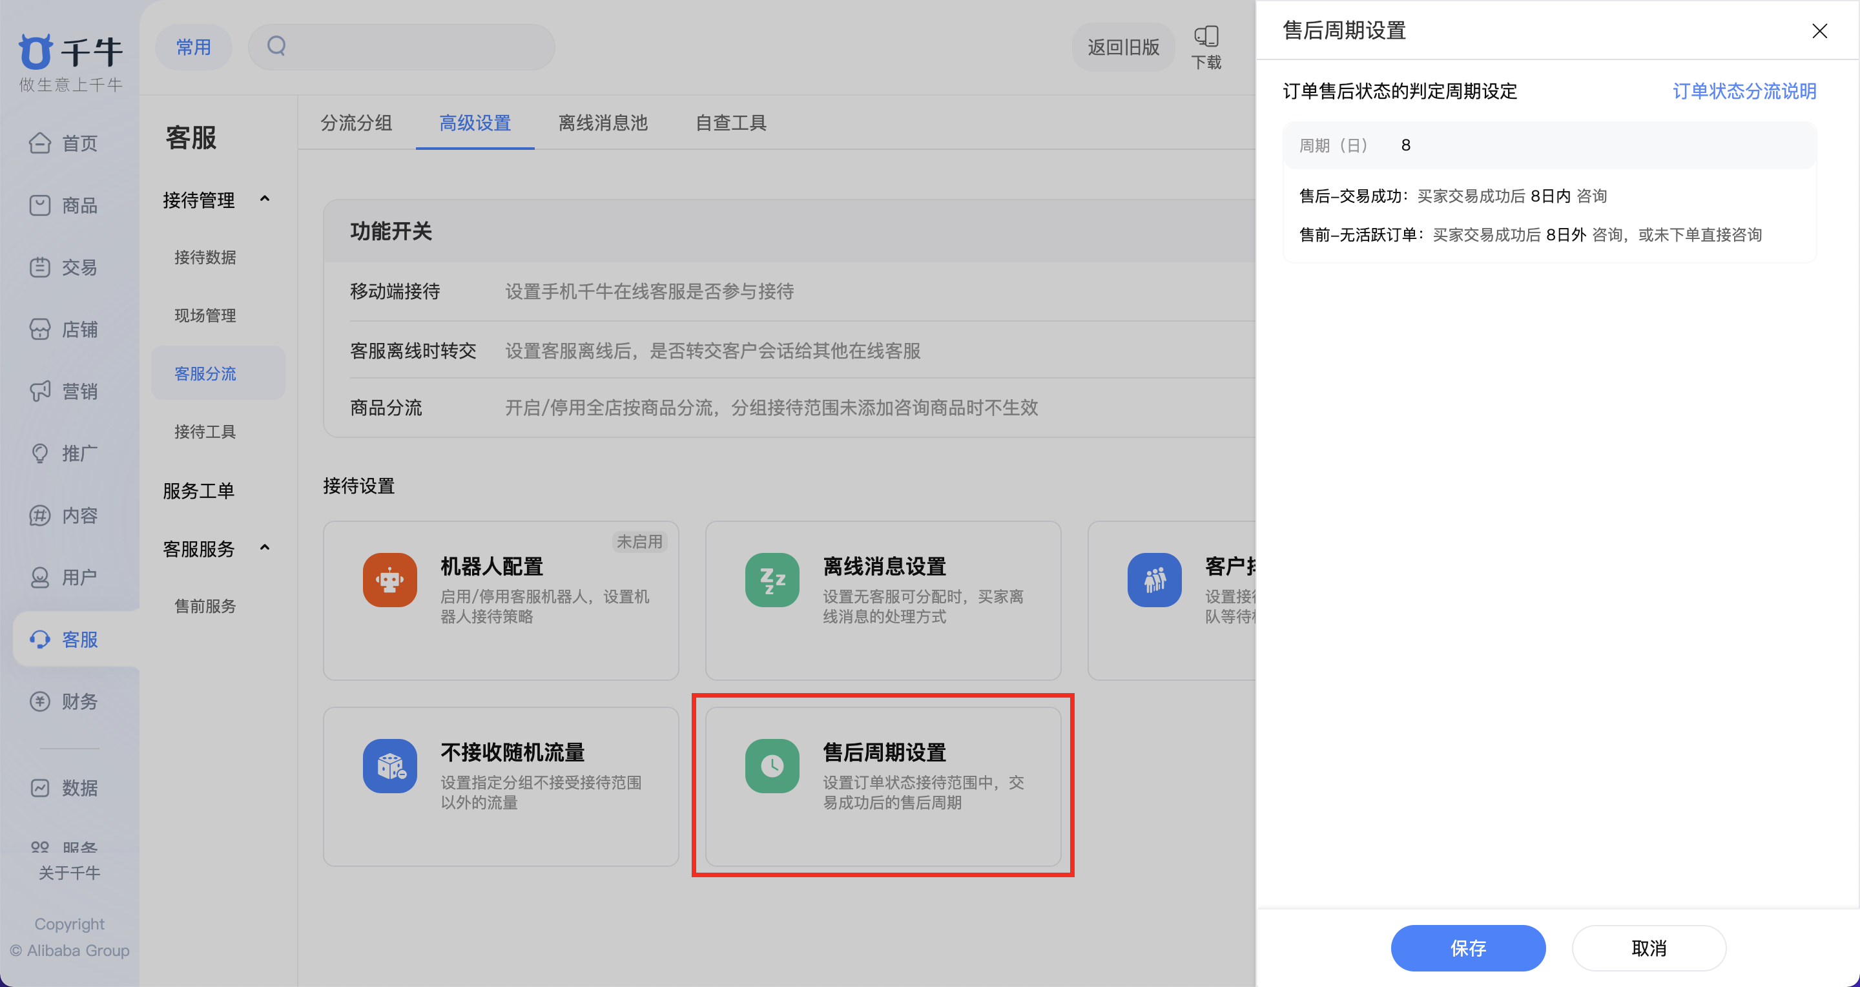Open 营销 marketing megaphone icon
Viewport: 1860px width, 987px height.
39,391
